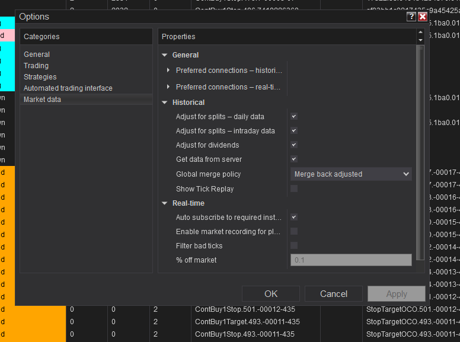Toggle Adjust for splits daily data
This screenshot has height=342, width=460.
pyautogui.click(x=294, y=117)
